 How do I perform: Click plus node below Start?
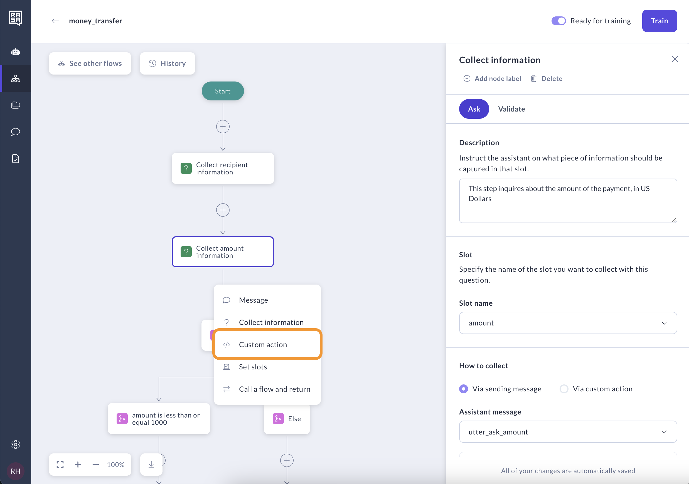(x=223, y=127)
